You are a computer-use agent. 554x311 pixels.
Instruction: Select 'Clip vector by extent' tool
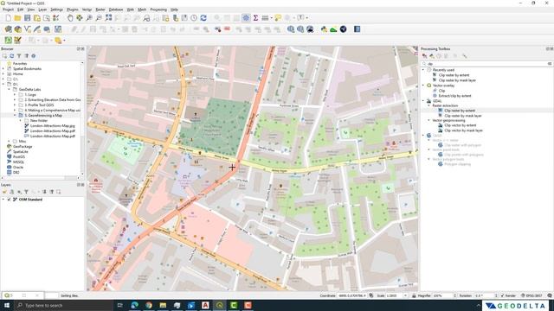tap(460, 125)
